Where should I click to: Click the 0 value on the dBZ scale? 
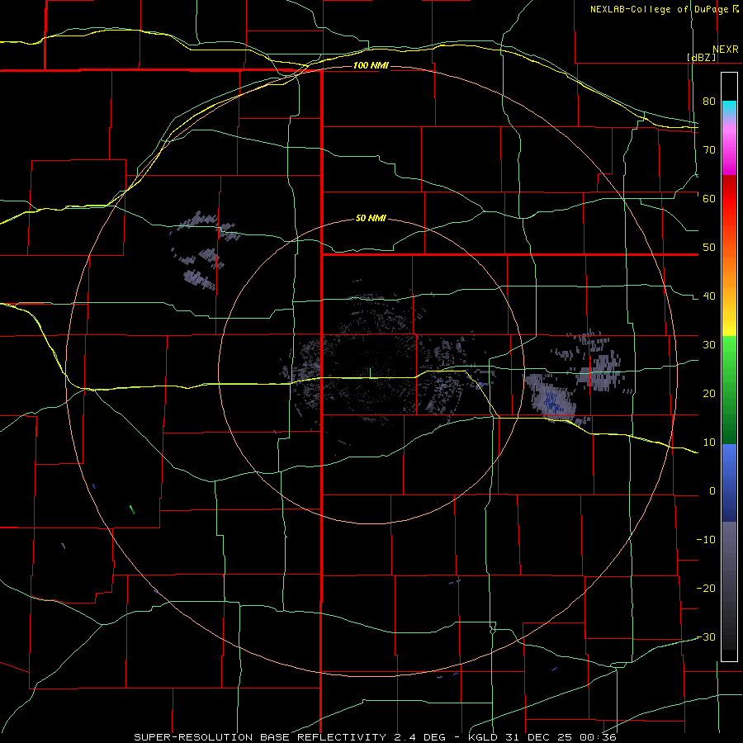[712, 491]
